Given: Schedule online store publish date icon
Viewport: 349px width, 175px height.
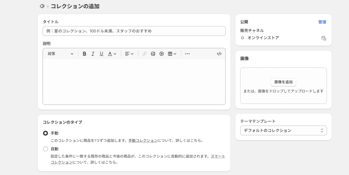Looking at the screenshot, I should point(323,38).
